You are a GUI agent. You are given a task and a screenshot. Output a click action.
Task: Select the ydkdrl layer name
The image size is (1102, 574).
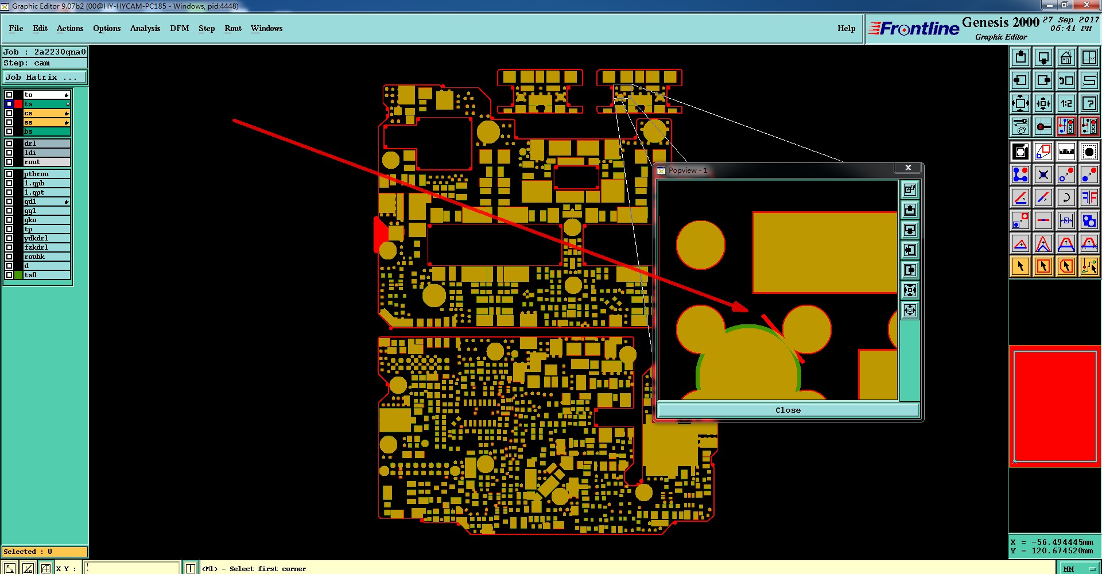coord(47,238)
